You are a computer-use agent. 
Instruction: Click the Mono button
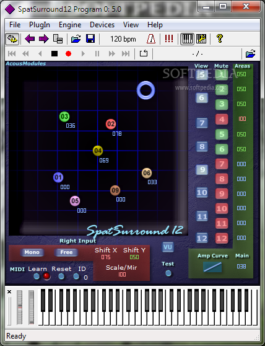tap(32, 252)
